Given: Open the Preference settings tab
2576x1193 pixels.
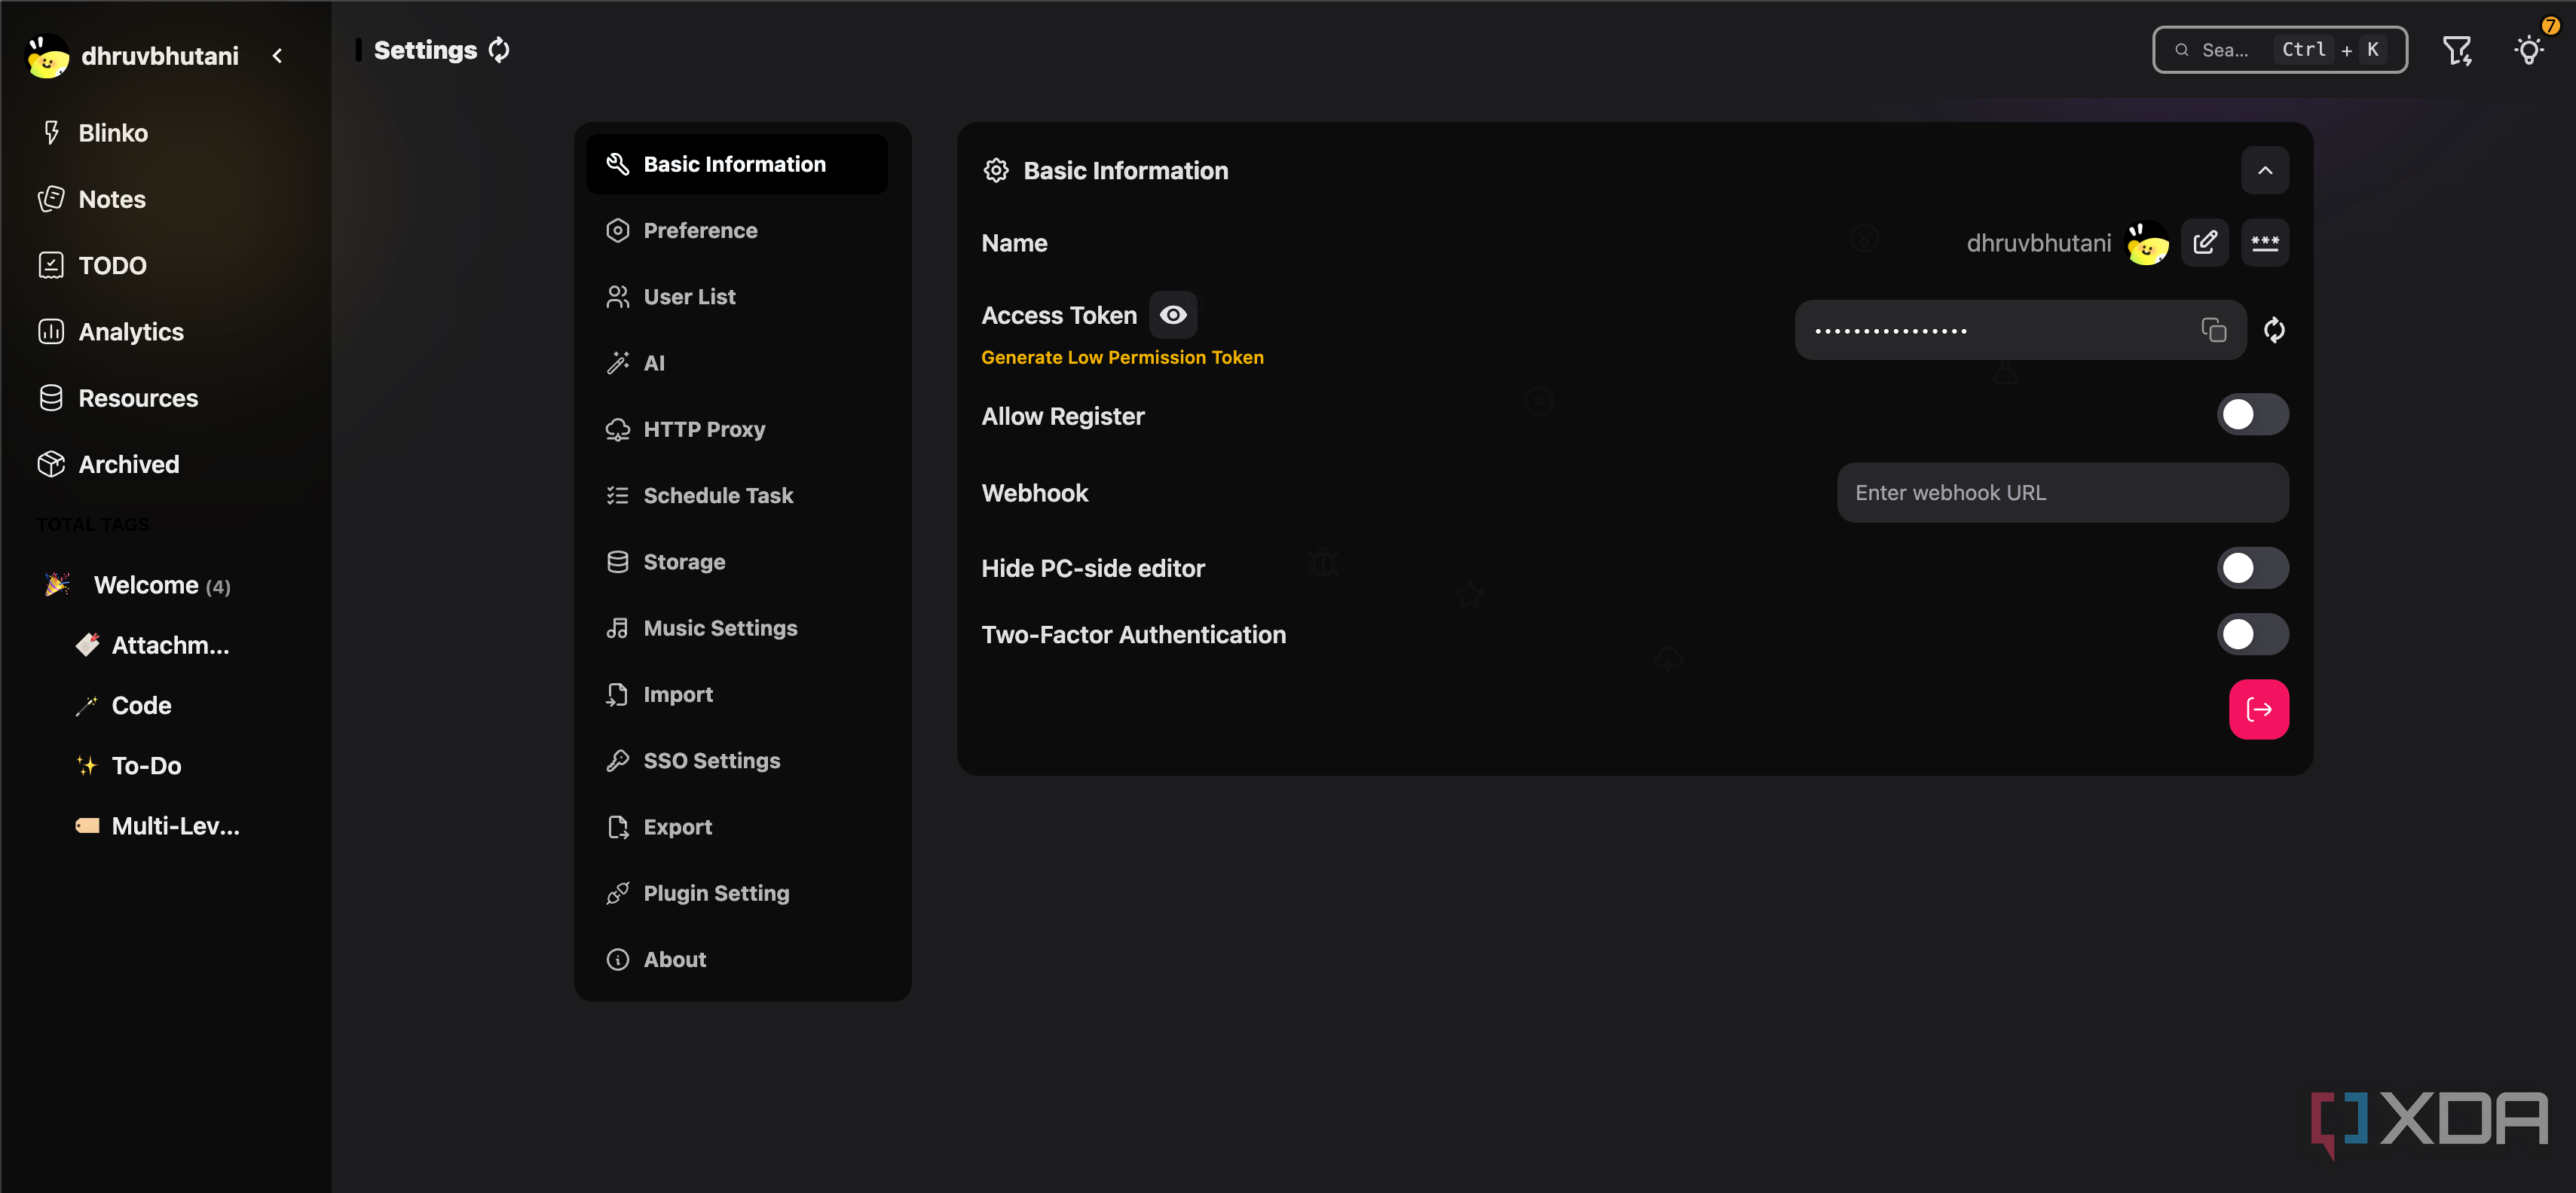Looking at the screenshot, I should [x=700, y=230].
